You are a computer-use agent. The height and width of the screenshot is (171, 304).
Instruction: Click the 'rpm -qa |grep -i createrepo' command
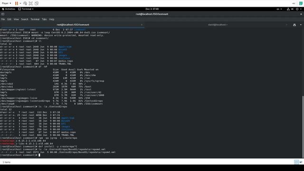[x=38, y=138]
